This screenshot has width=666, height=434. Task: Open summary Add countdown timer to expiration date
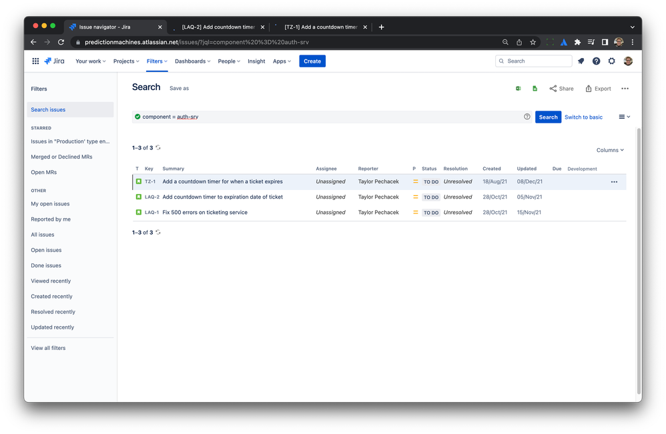pos(223,197)
